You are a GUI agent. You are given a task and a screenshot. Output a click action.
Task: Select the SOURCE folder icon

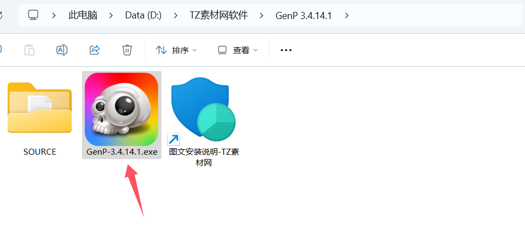pos(40,107)
